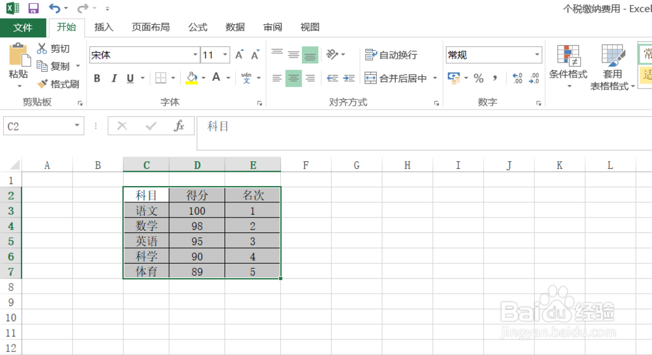Align cell text to the left
Viewport: 652px width, 355px height.
tap(277, 78)
